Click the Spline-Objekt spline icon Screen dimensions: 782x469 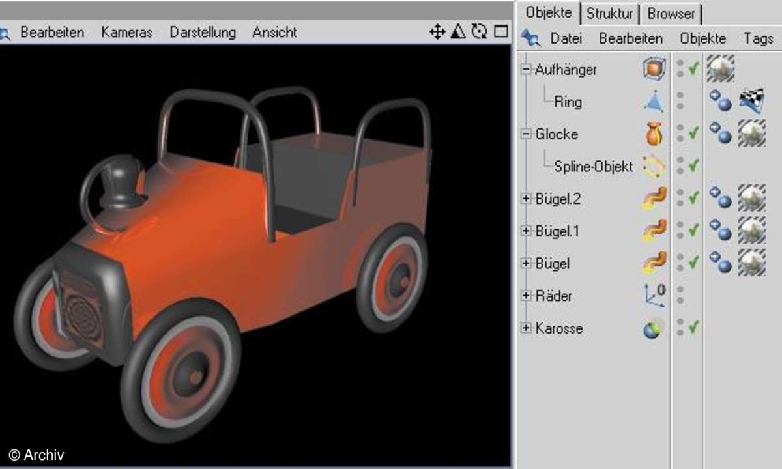[654, 167]
